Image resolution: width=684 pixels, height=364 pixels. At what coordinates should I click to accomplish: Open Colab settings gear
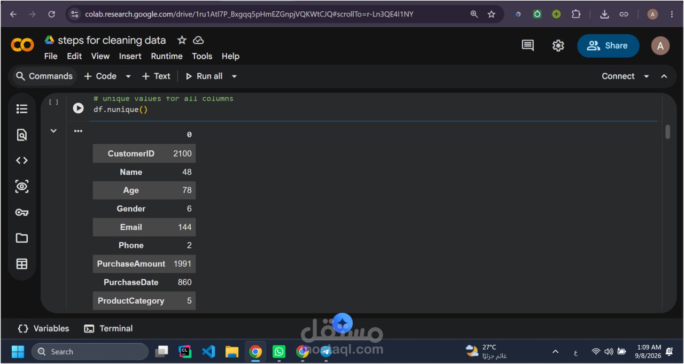coord(558,46)
